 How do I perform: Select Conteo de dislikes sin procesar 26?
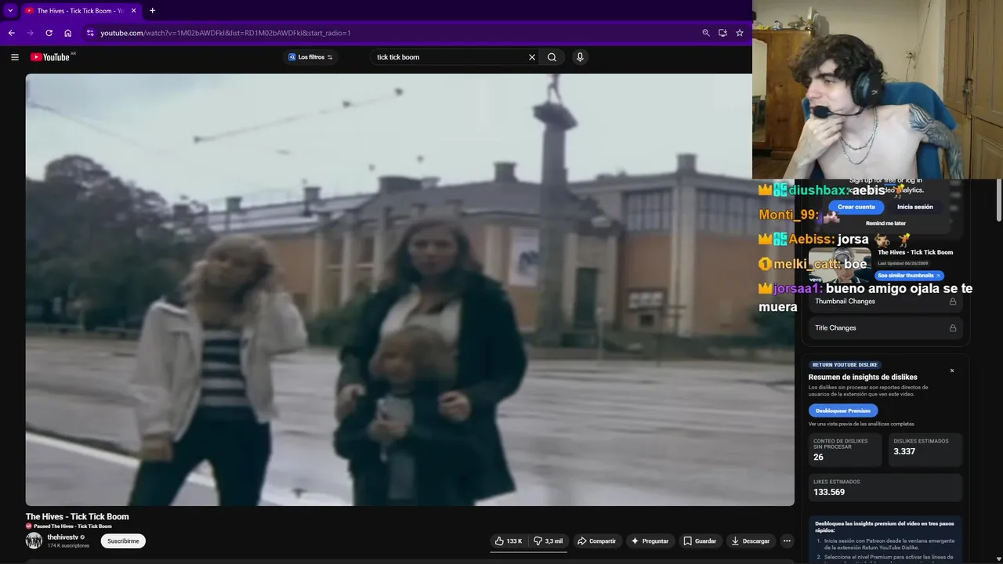pyautogui.click(x=818, y=457)
